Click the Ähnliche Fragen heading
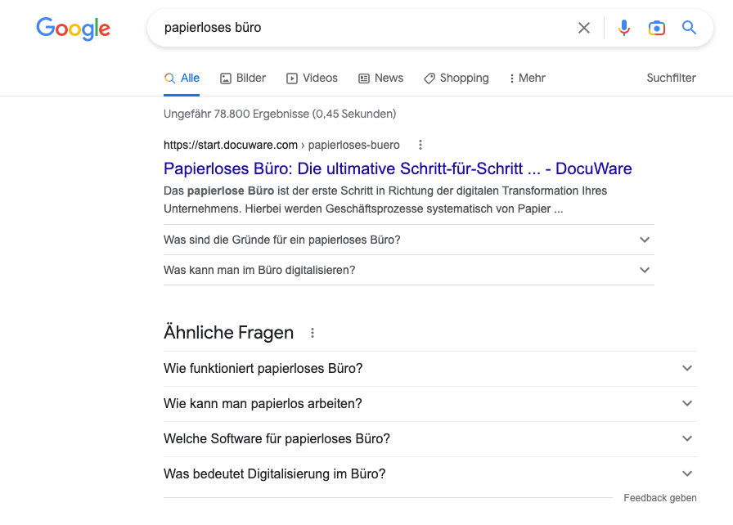Screen dimensions: 733x525 (228, 333)
